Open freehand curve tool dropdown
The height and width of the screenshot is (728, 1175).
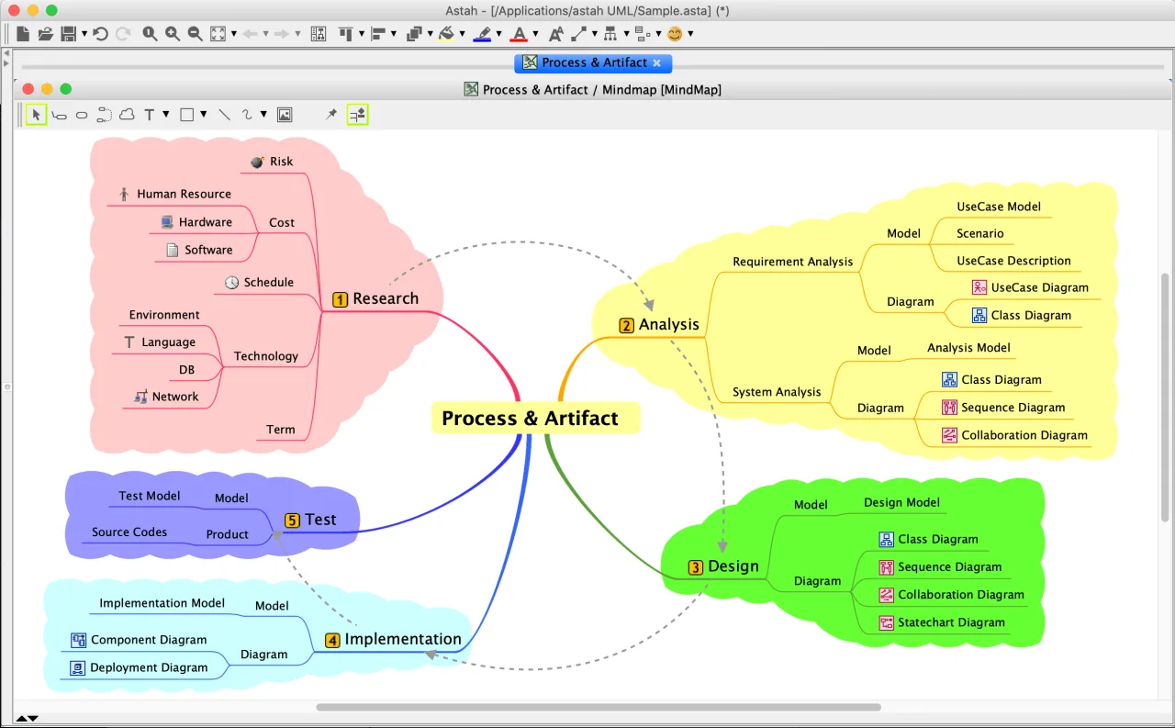pos(263,115)
